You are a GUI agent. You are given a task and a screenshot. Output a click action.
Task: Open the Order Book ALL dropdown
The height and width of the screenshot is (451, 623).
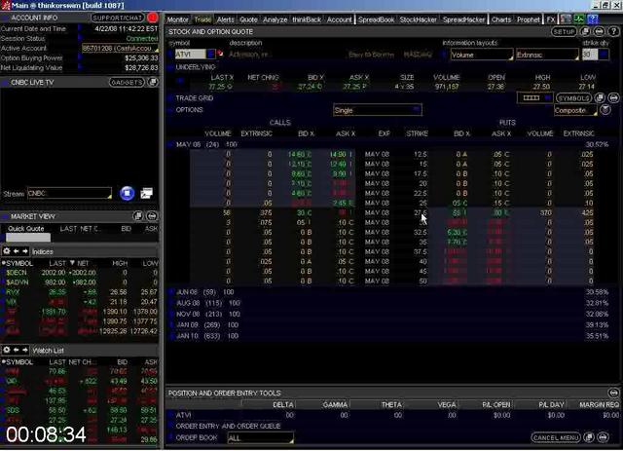click(x=261, y=438)
